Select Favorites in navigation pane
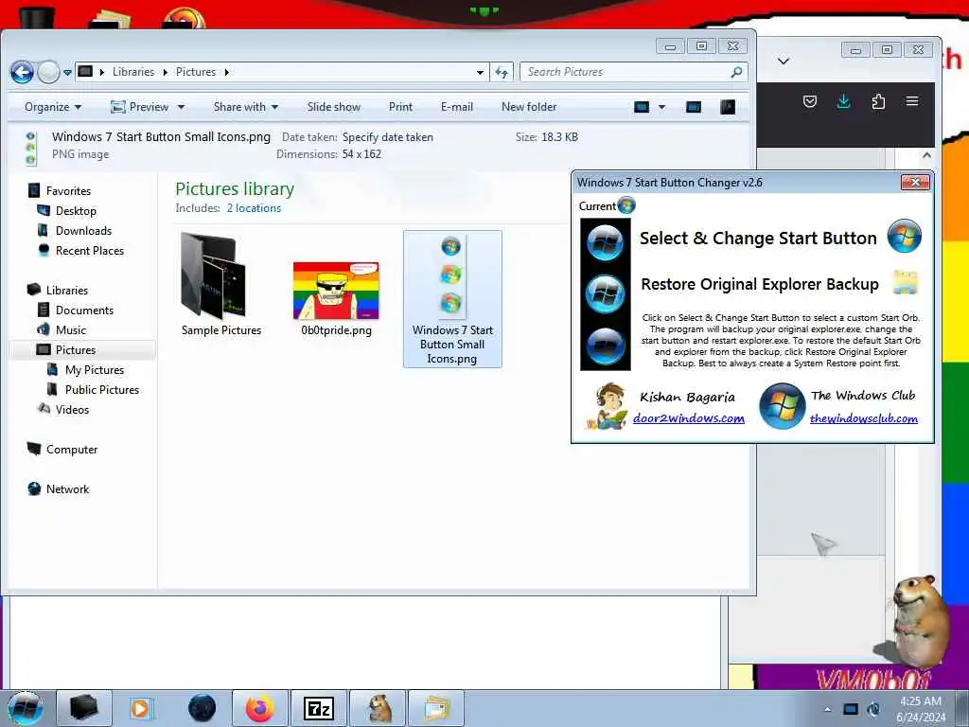This screenshot has height=727, width=969. coord(68,191)
